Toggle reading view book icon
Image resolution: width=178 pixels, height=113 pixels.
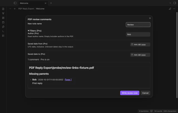[151, 111]
